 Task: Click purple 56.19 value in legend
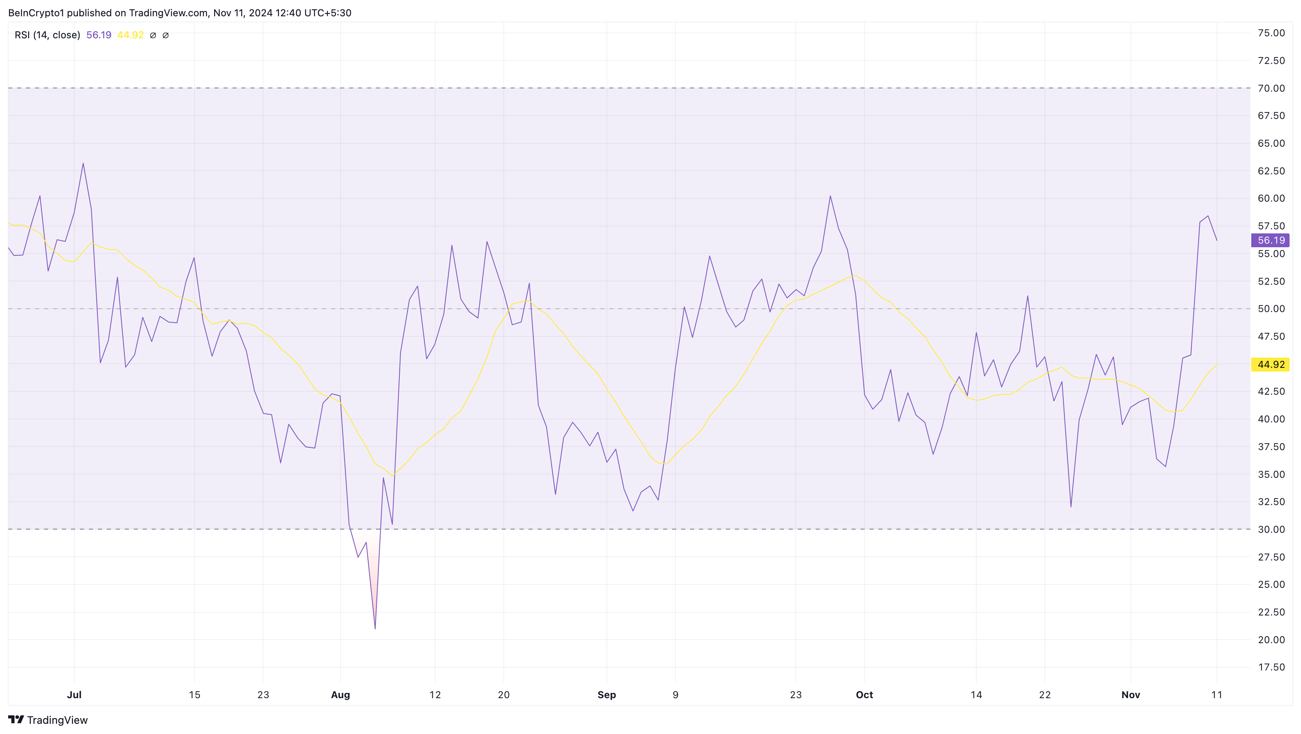click(98, 35)
